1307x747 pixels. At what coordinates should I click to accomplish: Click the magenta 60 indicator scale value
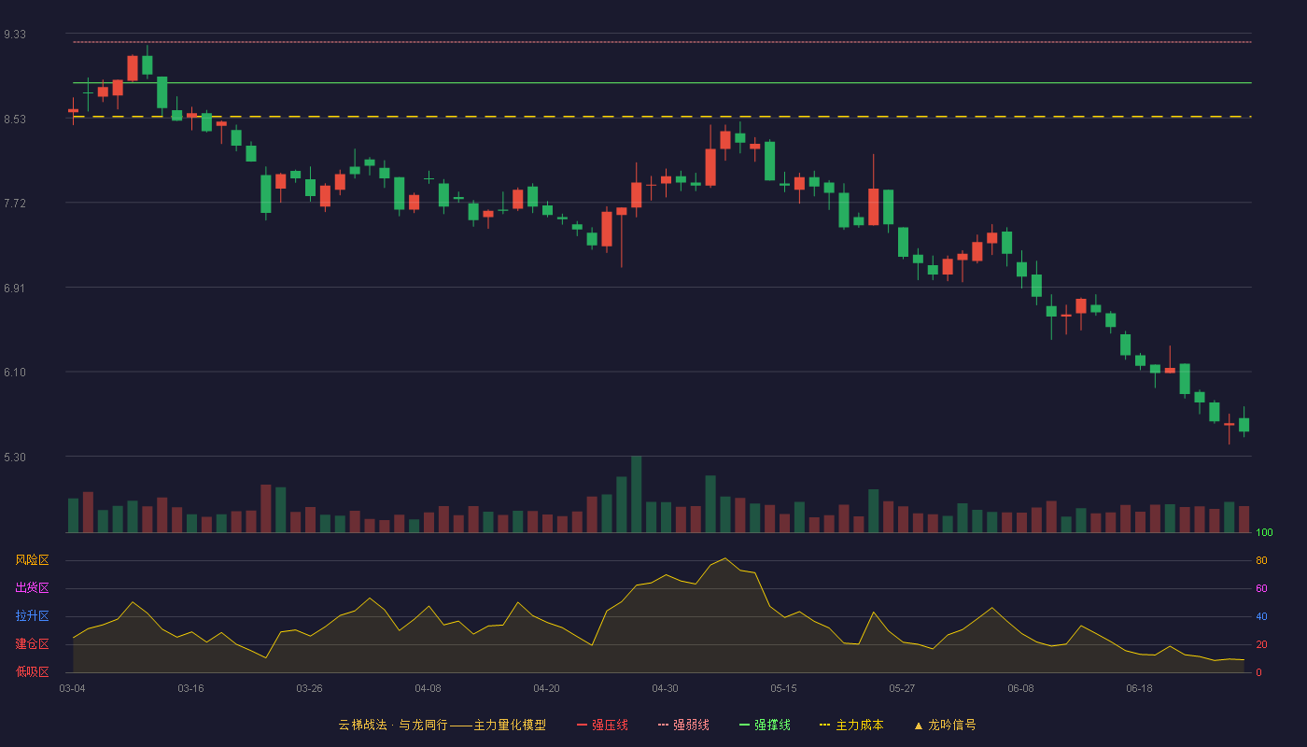tap(1261, 589)
